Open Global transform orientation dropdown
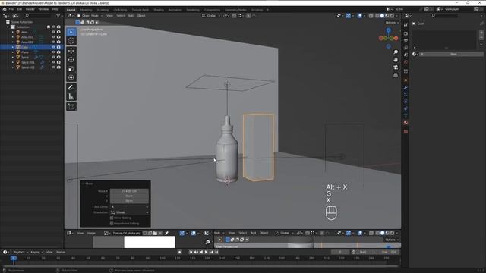486x273 pixels. click(211, 16)
